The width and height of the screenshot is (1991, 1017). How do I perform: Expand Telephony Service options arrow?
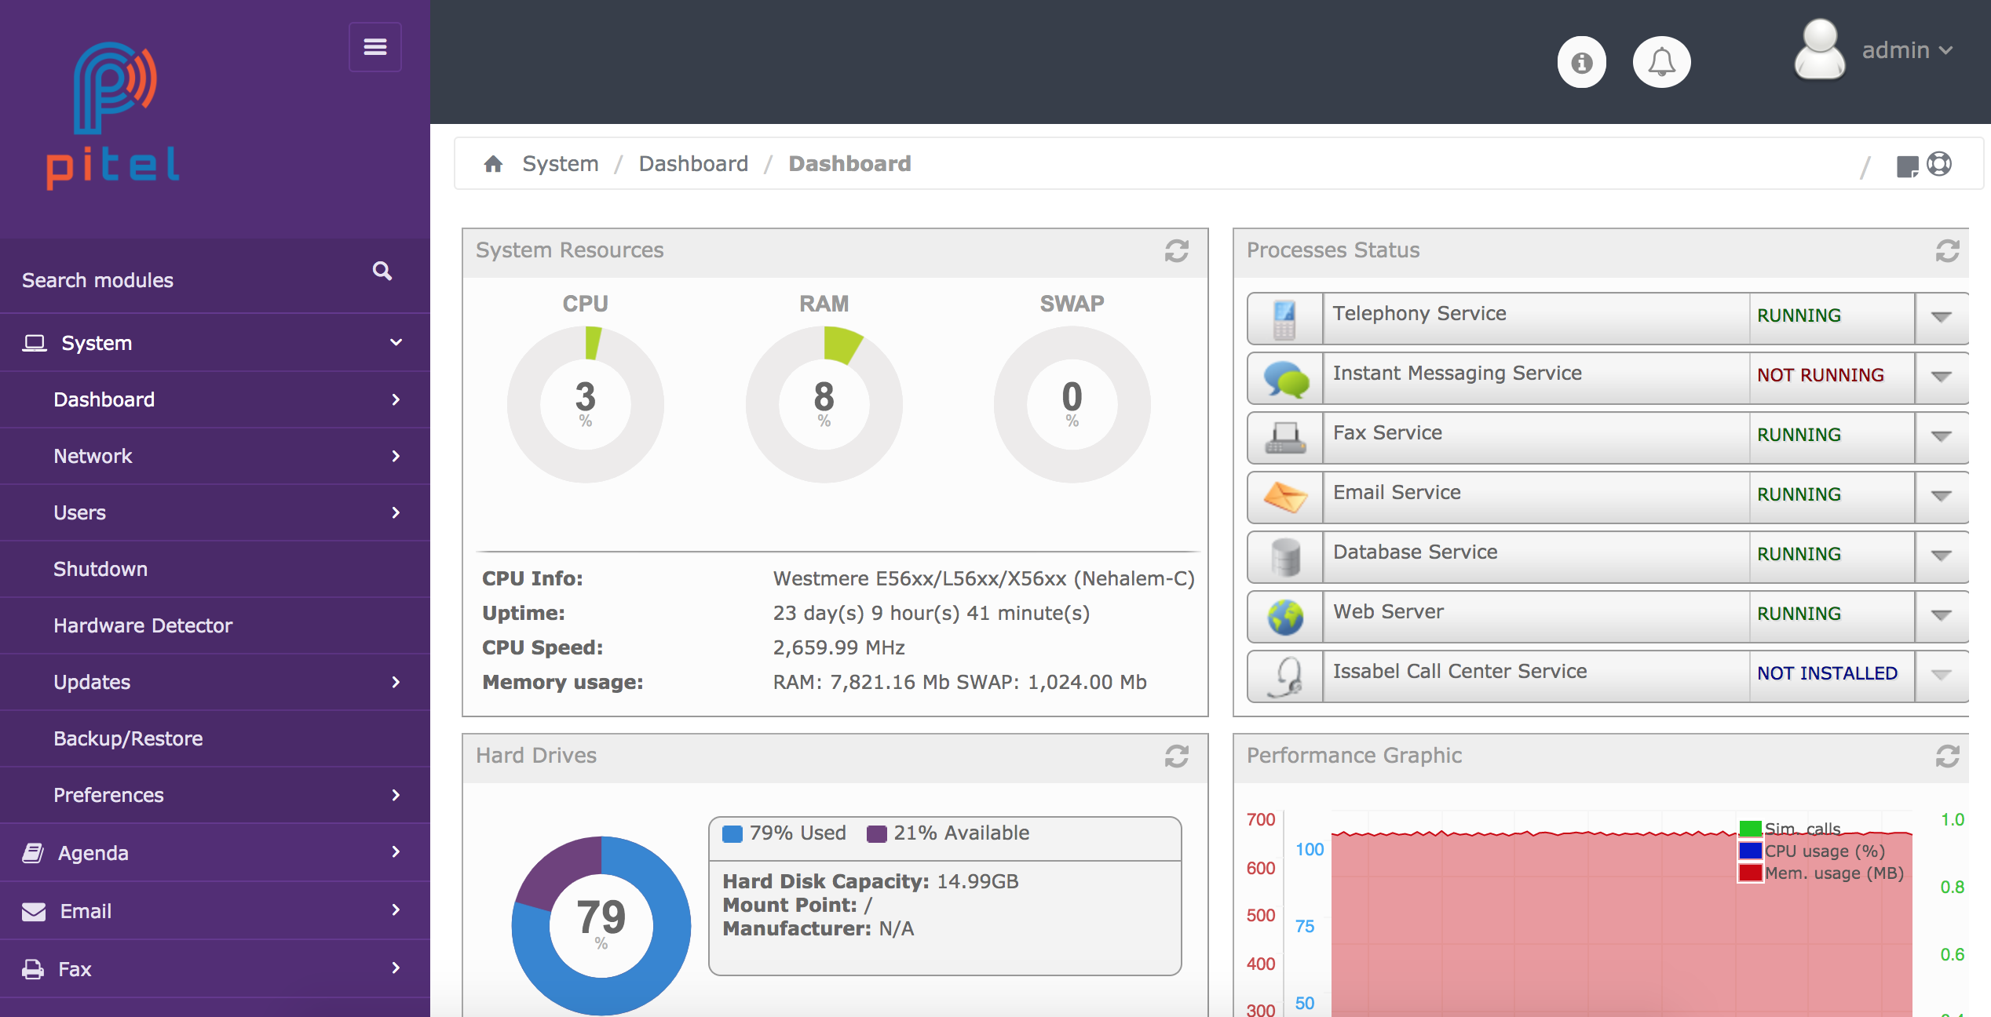[1941, 317]
